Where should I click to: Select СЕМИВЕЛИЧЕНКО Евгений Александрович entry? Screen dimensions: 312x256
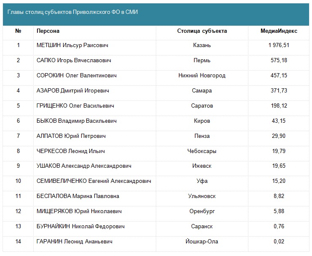94,181
